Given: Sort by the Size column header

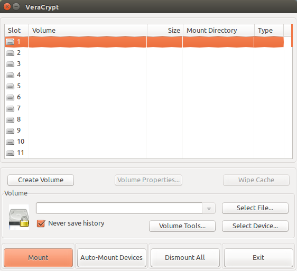Looking at the screenshot, I should (x=165, y=30).
